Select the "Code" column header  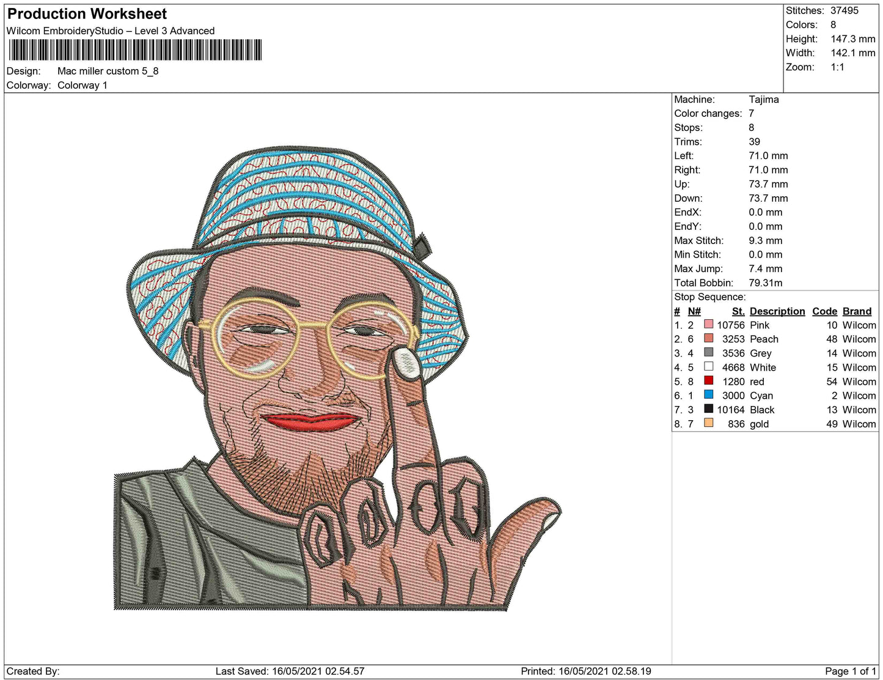825,311
